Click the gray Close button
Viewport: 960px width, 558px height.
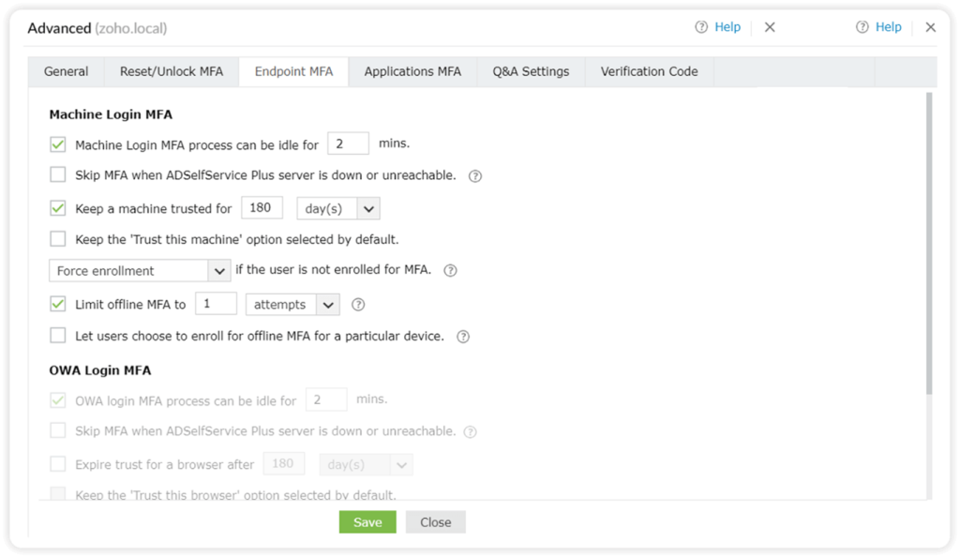(x=435, y=522)
